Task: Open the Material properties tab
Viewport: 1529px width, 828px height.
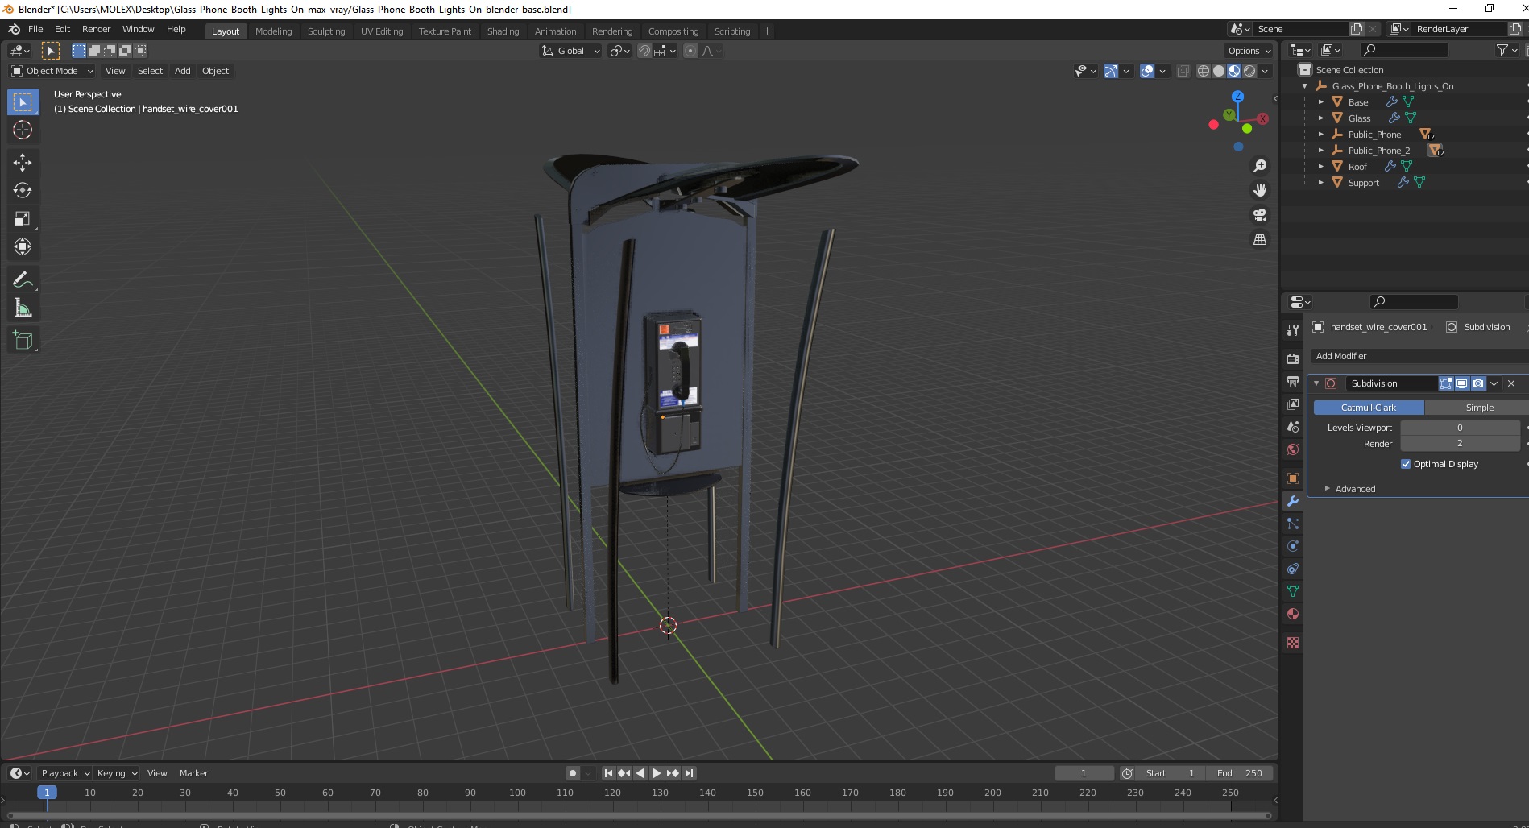Action: [x=1293, y=614]
